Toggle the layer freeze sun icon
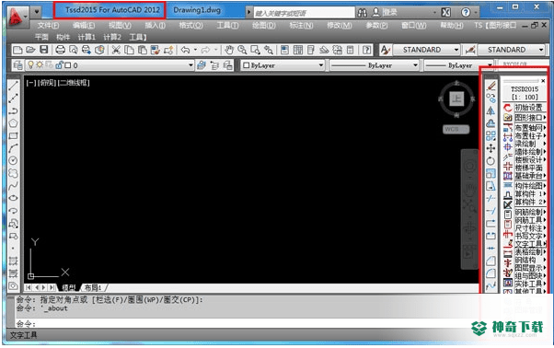This screenshot has height=348, width=554. (40, 65)
